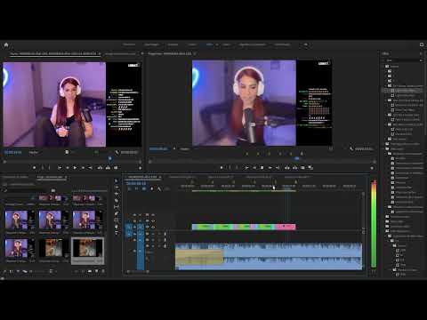Open Comparison View in Program monitor

[x=310, y=168]
